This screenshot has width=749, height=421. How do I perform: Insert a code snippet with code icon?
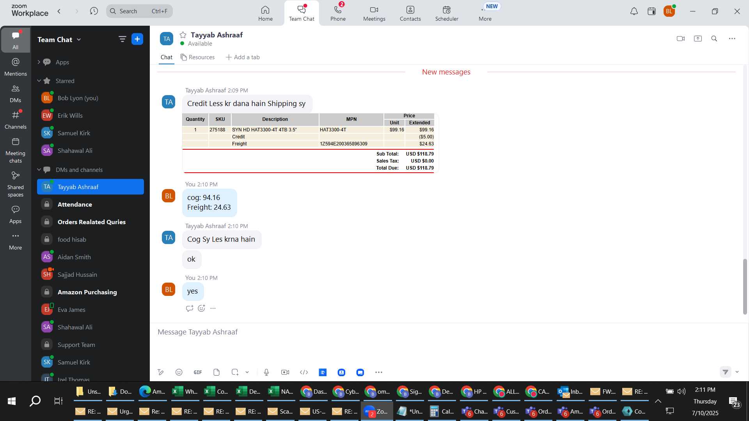[x=304, y=372]
